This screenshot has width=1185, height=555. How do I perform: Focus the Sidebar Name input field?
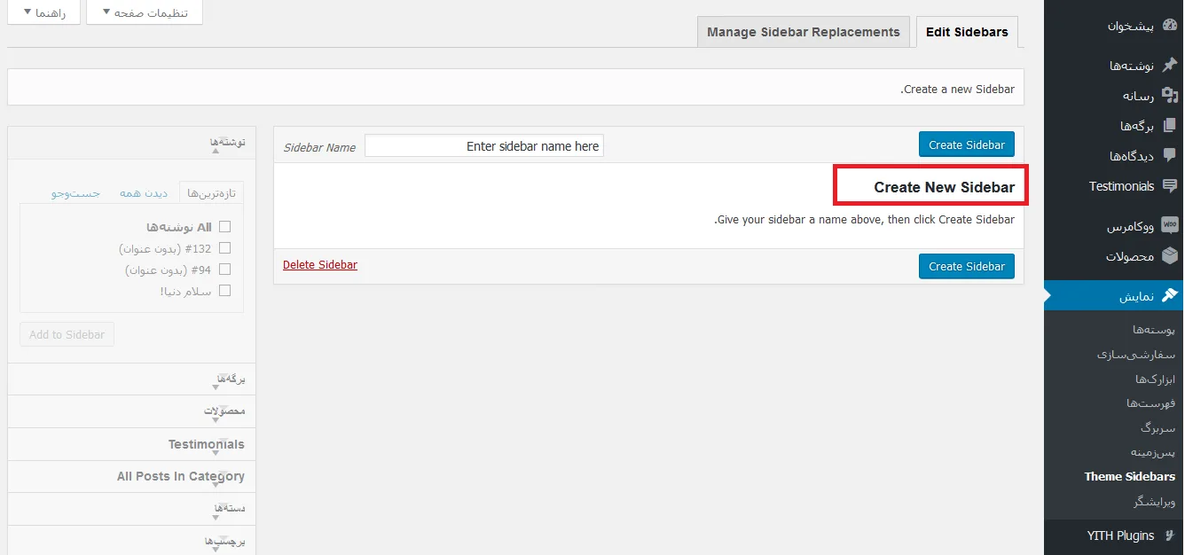[x=484, y=146]
